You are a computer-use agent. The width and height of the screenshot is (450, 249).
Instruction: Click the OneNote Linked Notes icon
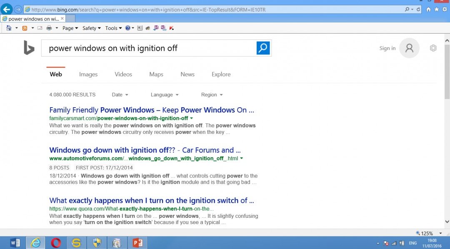tap(164, 28)
